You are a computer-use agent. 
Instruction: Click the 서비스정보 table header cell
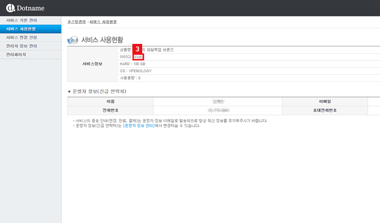click(92, 63)
